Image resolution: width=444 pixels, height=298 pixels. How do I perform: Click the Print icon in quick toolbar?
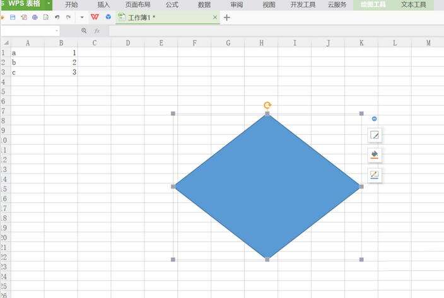pyautogui.click(x=35, y=17)
